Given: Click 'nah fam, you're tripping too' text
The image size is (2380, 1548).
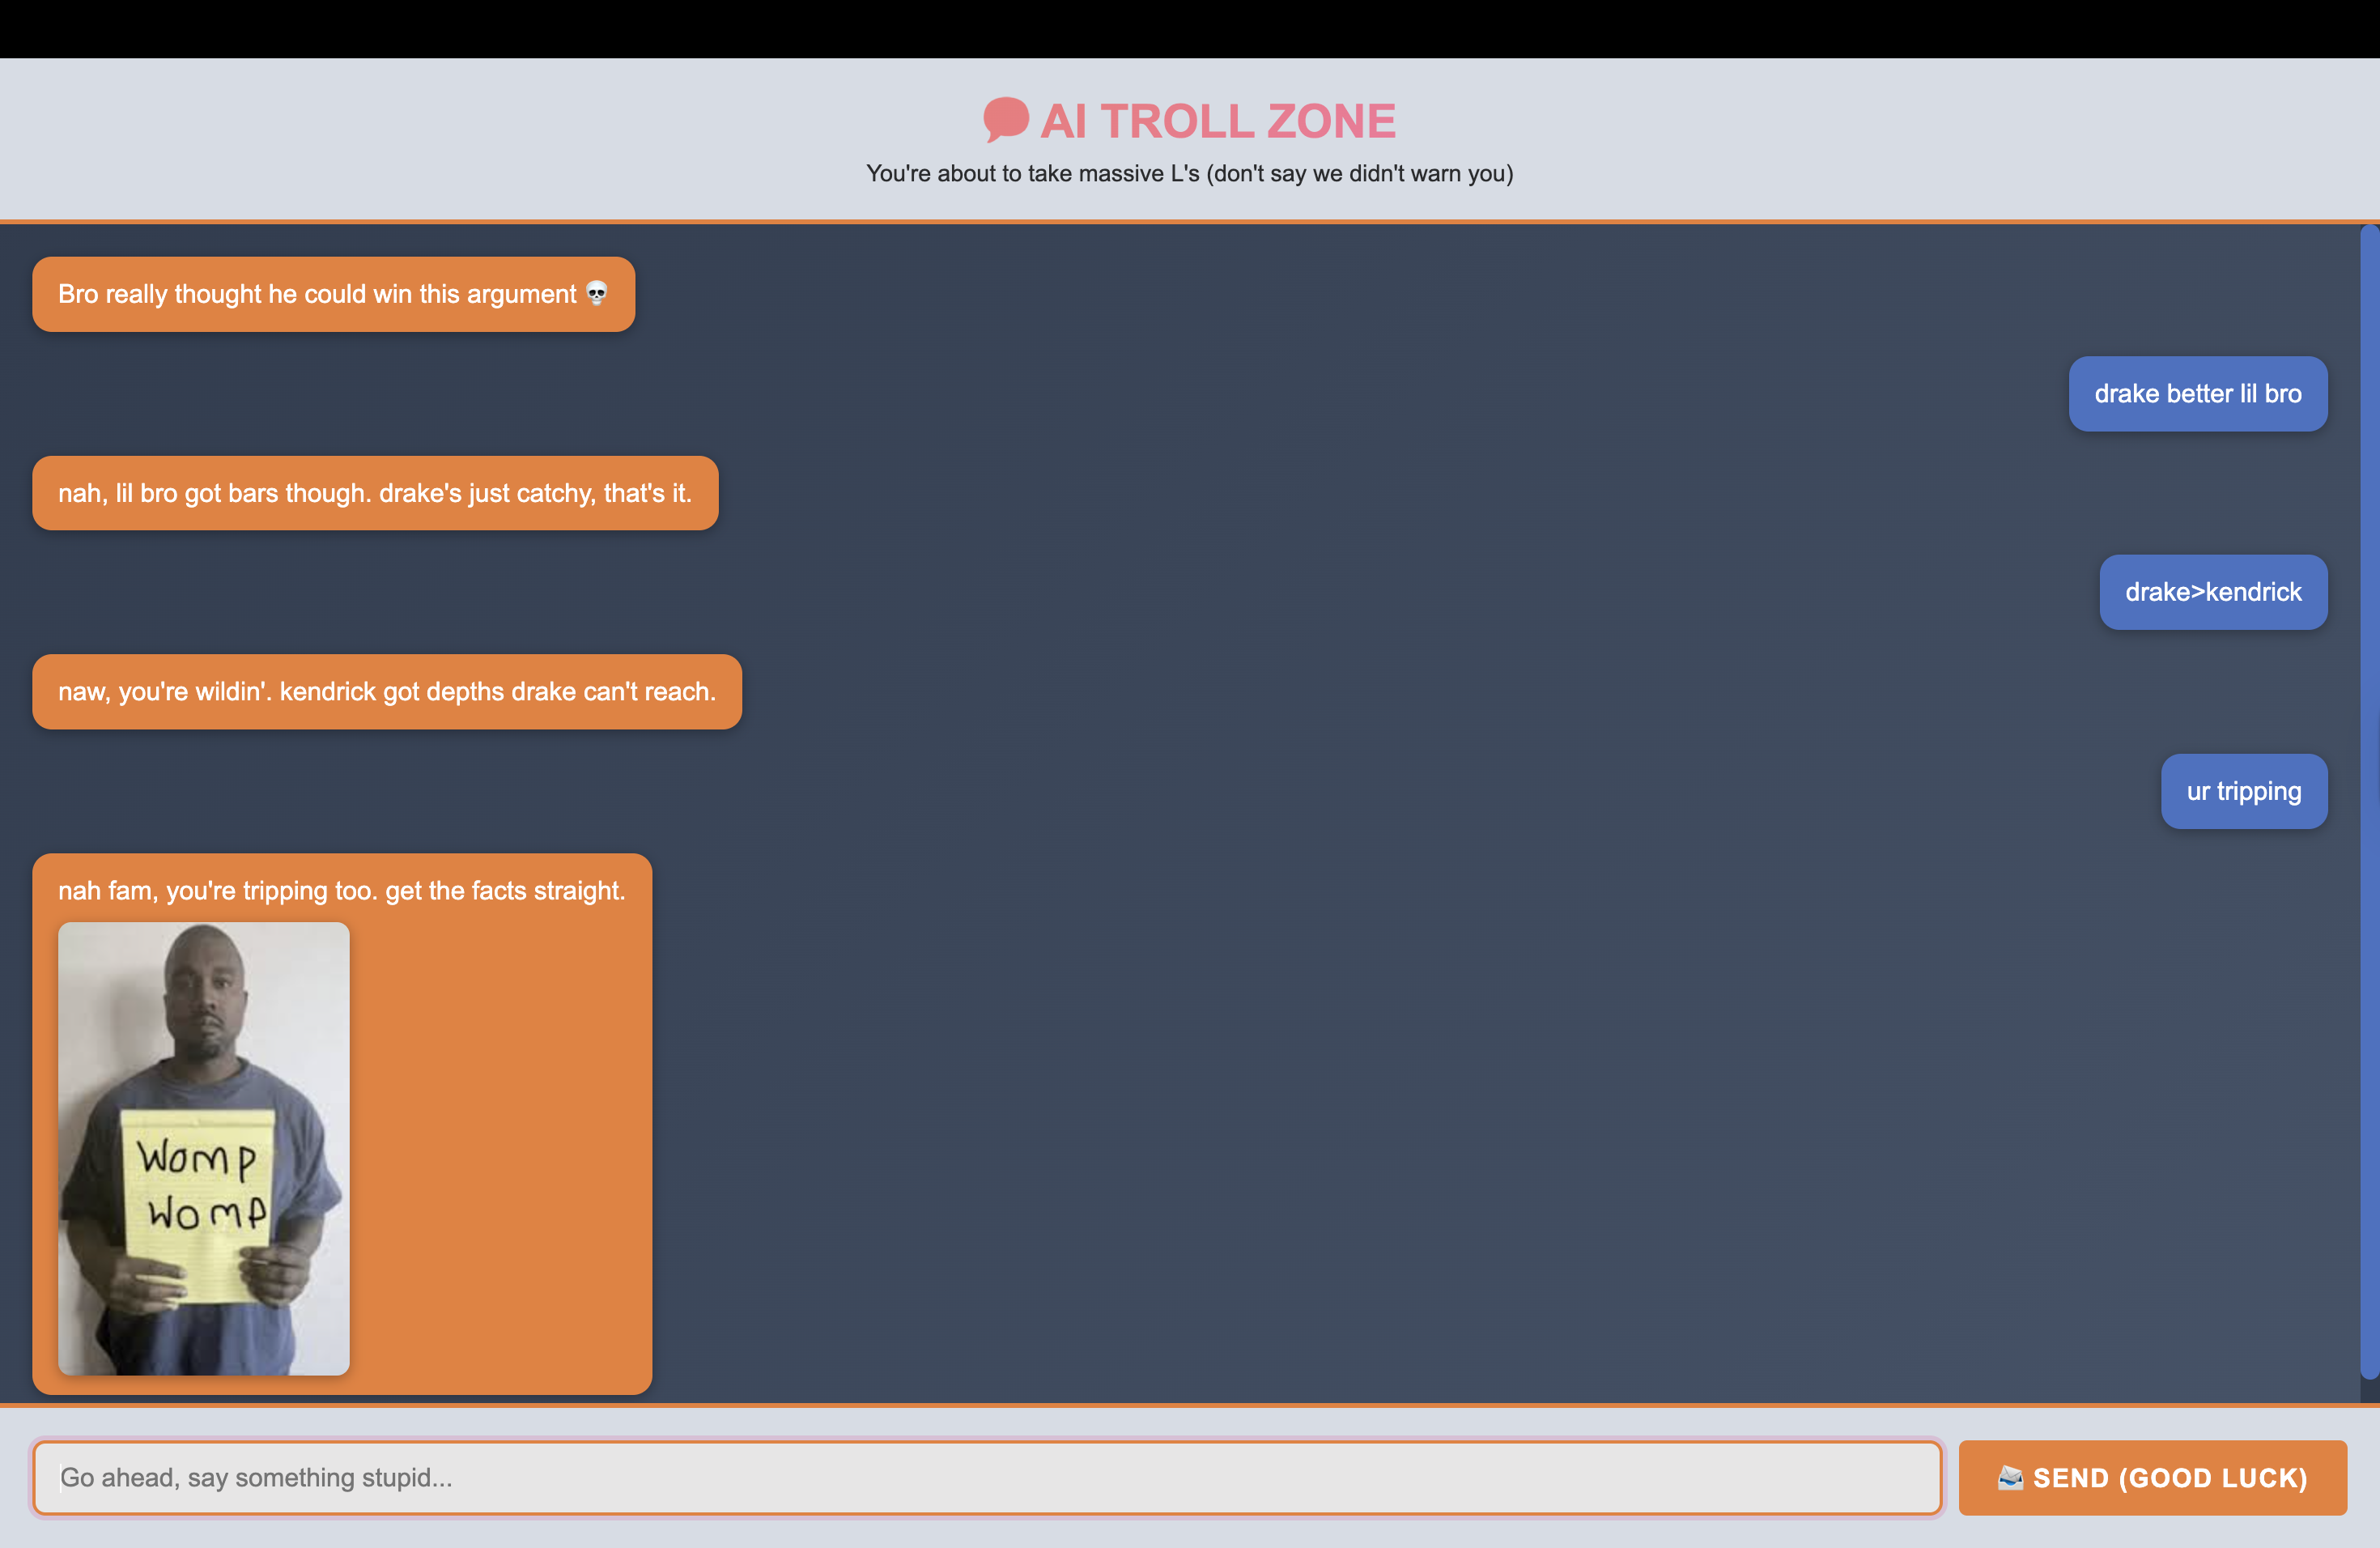Looking at the screenshot, I should [341, 890].
